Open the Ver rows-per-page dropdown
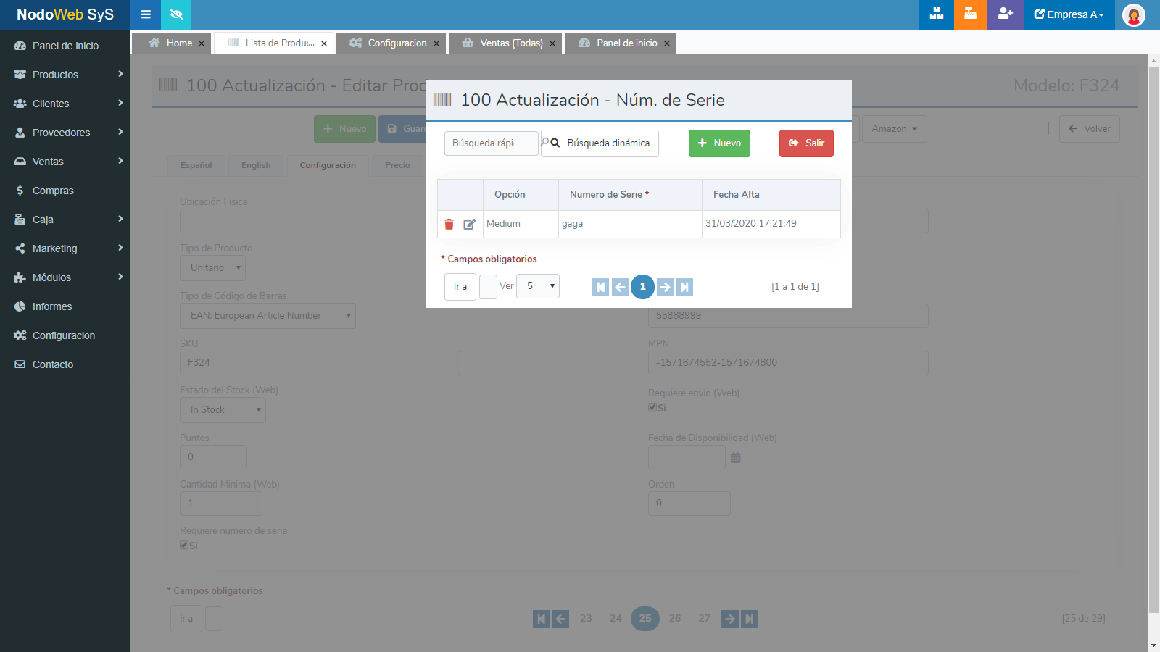Screen dimensions: 1160x652 pyautogui.click(x=538, y=286)
